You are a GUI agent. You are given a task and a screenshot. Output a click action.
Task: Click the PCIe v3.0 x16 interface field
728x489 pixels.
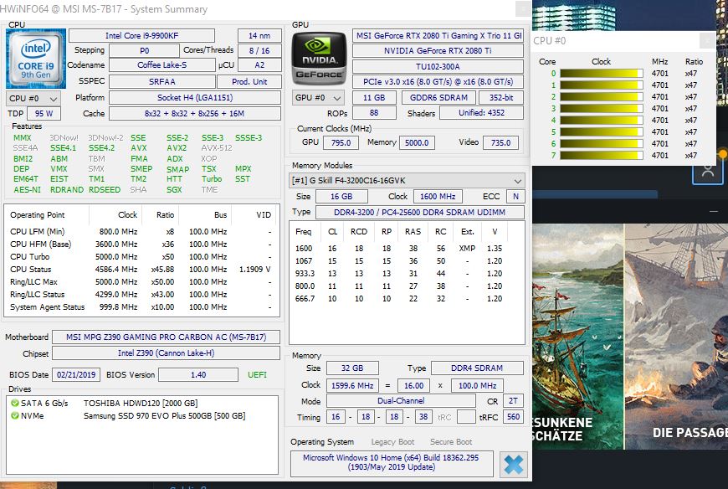(438, 82)
